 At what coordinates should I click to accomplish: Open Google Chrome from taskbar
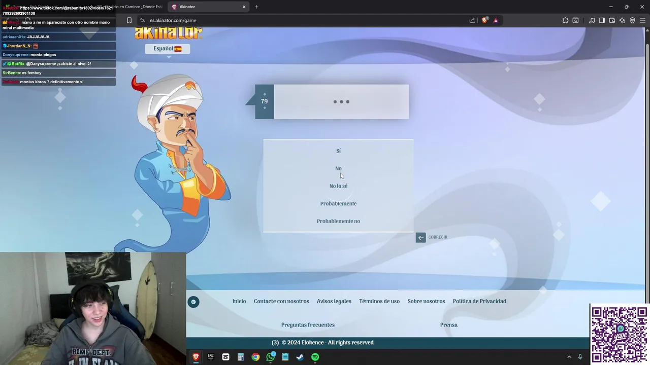[255, 357]
